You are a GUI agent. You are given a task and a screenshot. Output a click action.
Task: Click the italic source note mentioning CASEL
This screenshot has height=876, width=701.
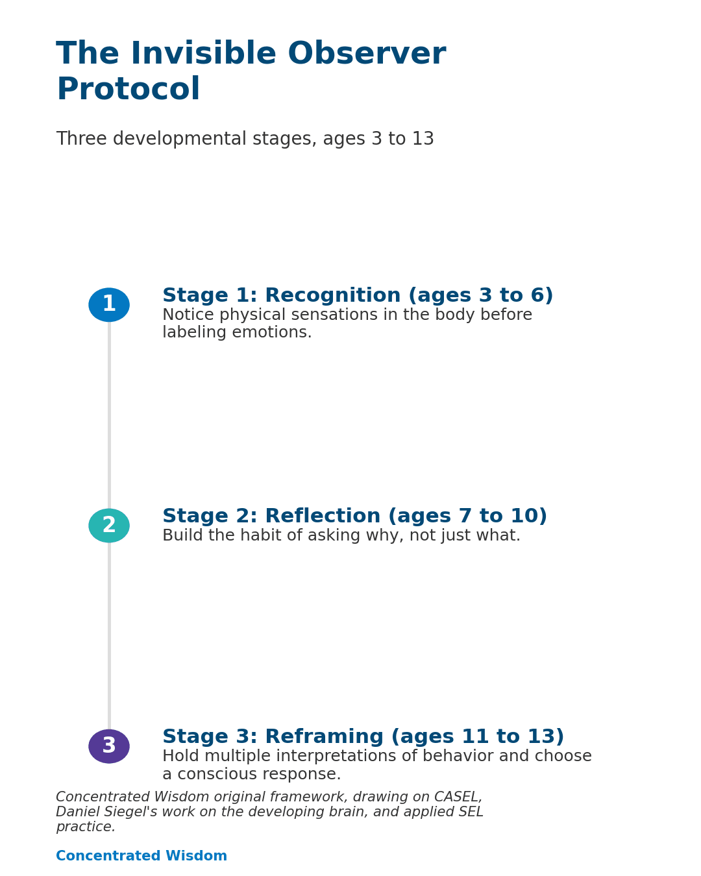[270, 812]
